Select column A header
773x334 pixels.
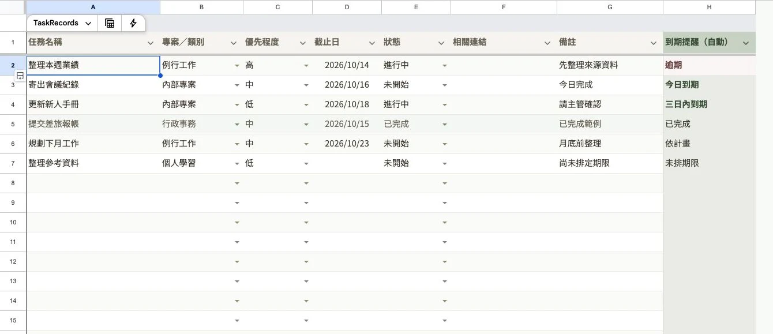coord(93,7)
